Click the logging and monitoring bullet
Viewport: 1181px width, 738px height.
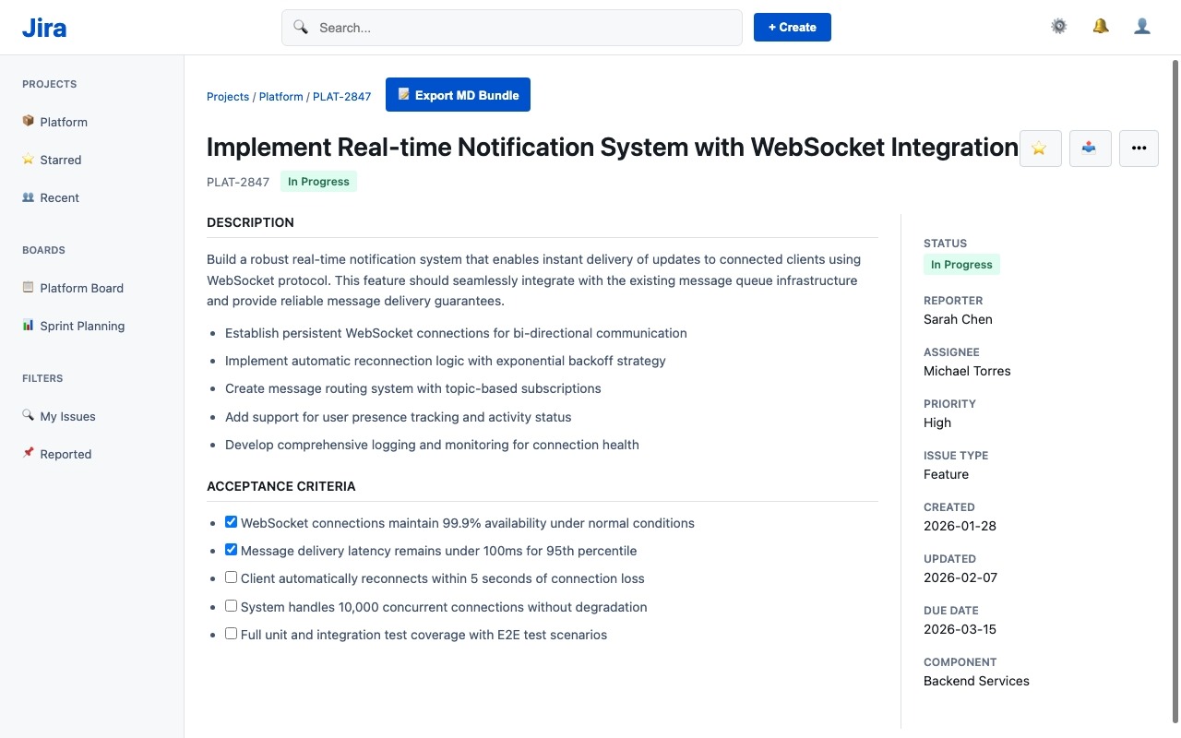(432, 445)
